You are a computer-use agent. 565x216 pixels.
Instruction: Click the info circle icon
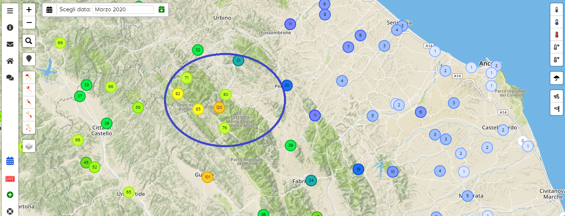click(x=10, y=28)
